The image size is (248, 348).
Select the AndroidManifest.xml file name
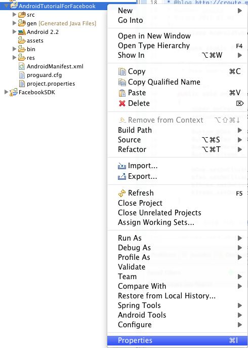(x=55, y=66)
